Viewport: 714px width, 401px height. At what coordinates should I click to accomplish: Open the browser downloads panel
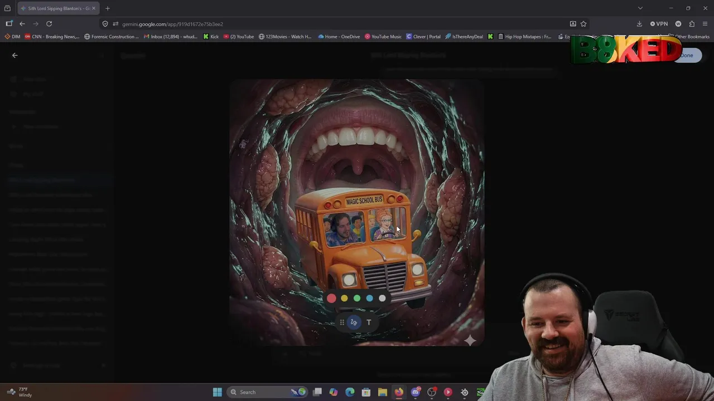coord(639,24)
